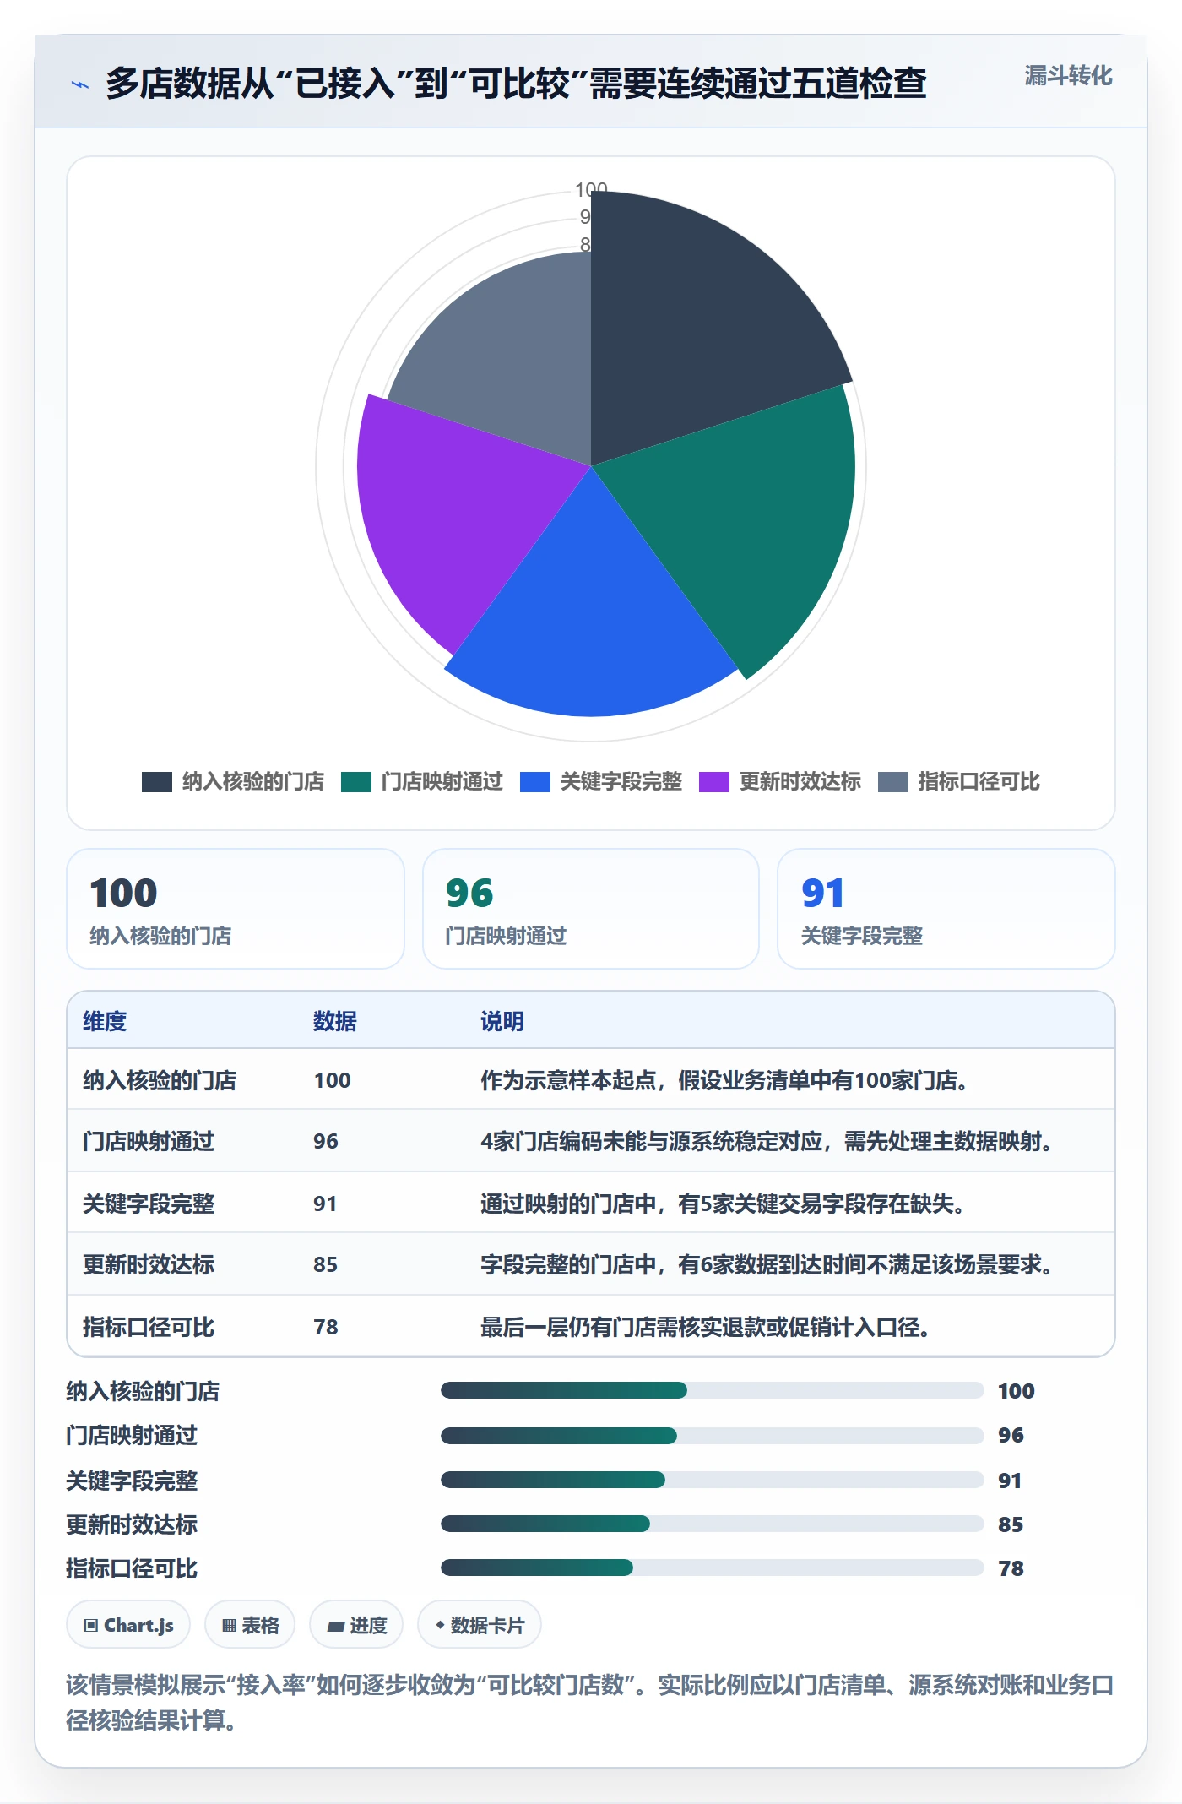This screenshot has height=1804, width=1182.
Task: Click table value 78
Action: [x=326, y=1327]
